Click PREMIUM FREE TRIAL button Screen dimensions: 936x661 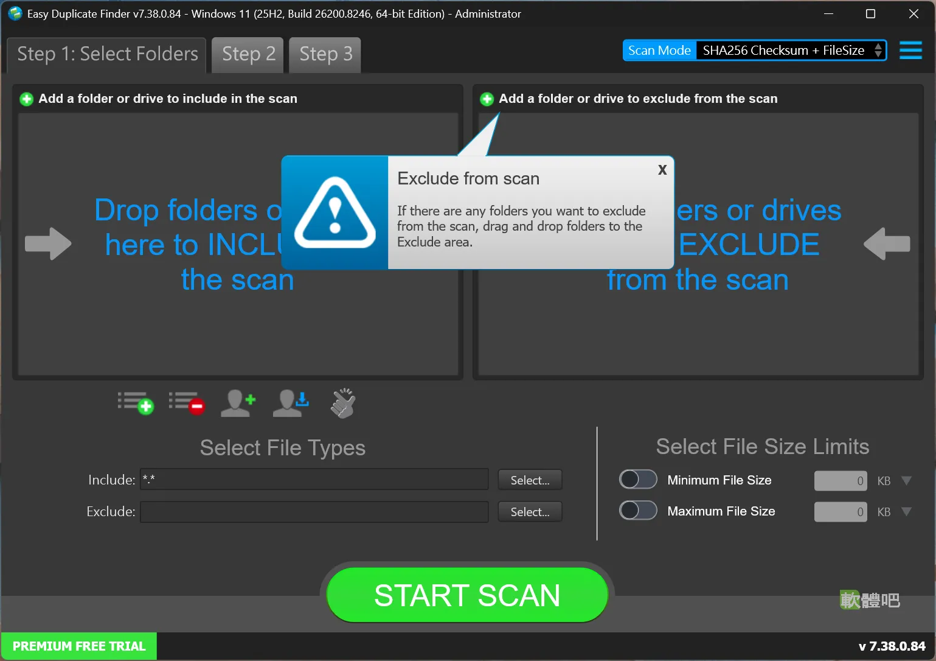[x=79, y=646]
